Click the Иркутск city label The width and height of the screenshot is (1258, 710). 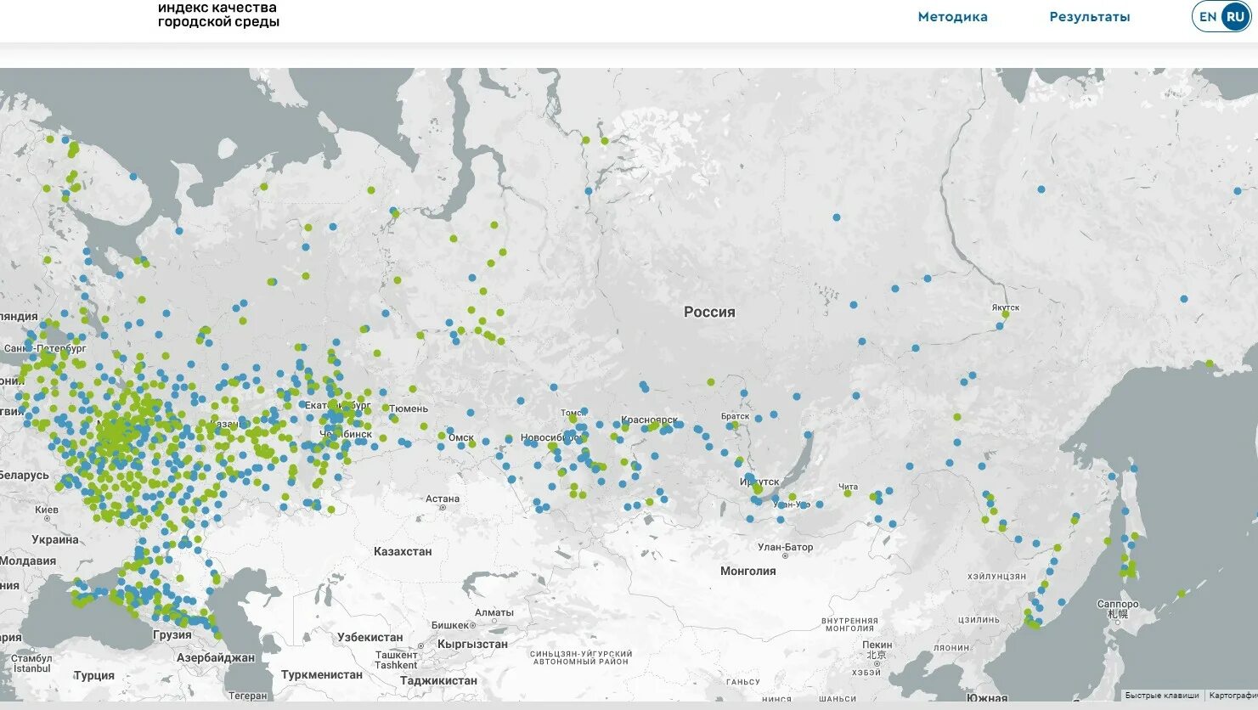coord(759,482)
